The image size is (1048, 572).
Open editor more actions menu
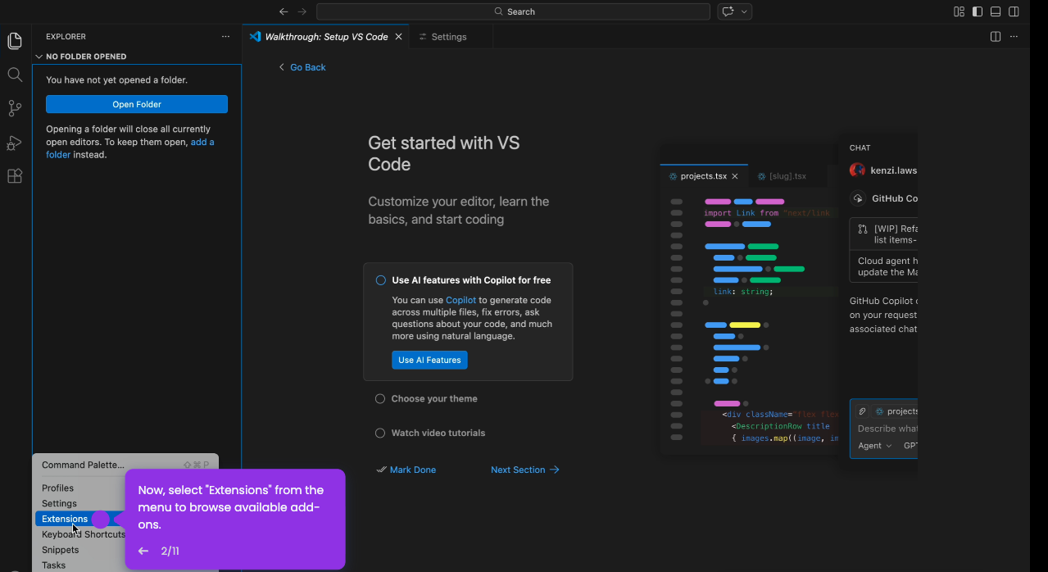coord(1014,37)
